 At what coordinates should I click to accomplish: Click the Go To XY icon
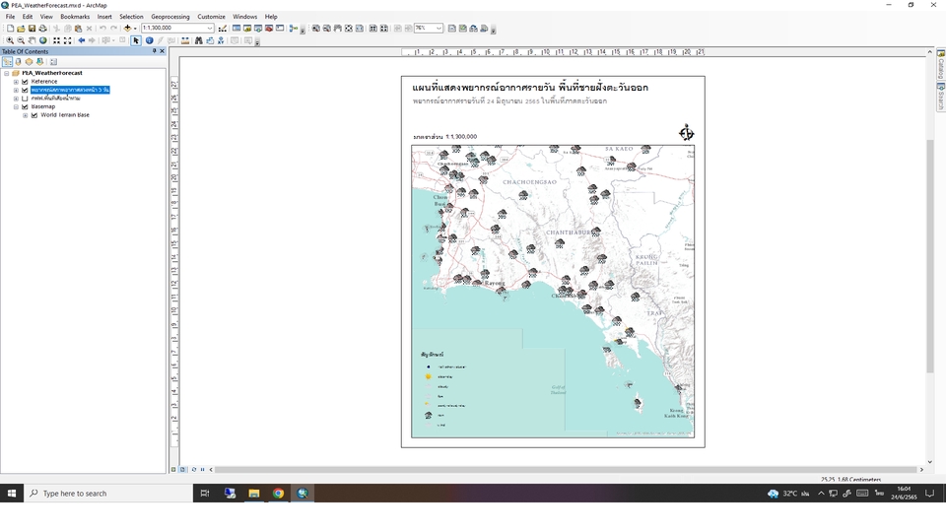click(x=221, y=40)
